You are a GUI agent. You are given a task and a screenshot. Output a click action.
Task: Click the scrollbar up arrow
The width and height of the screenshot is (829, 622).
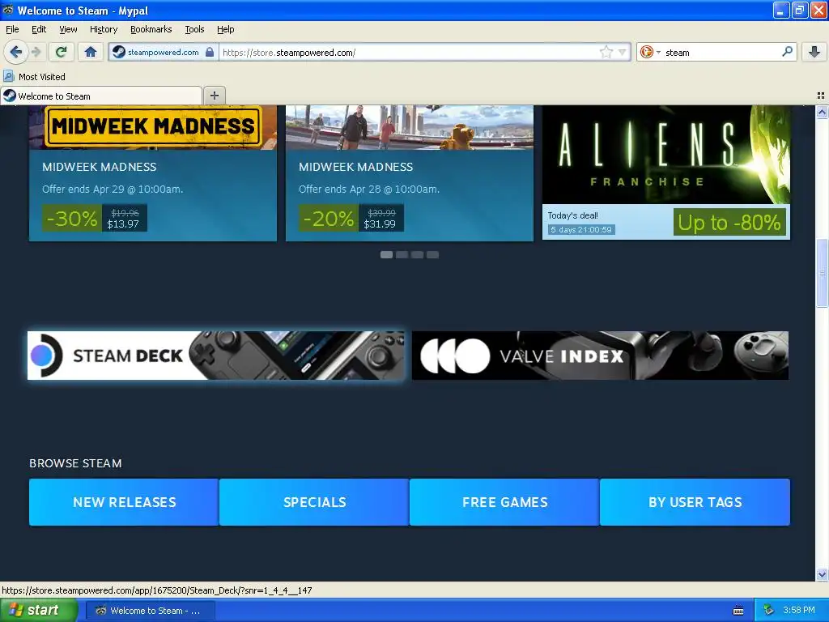[x=822, y=112]
